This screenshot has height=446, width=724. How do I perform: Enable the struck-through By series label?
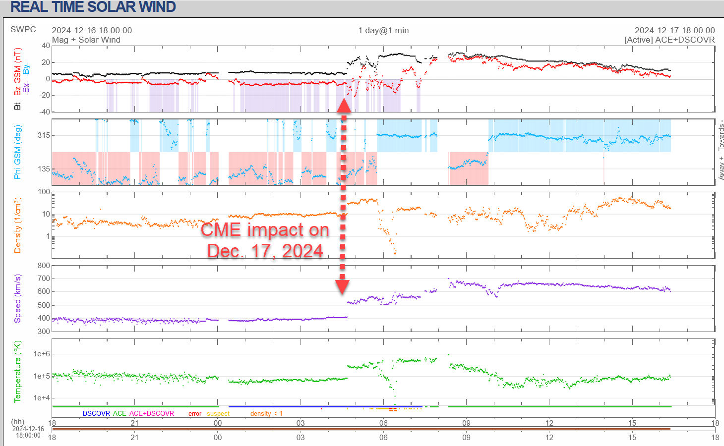26,68
